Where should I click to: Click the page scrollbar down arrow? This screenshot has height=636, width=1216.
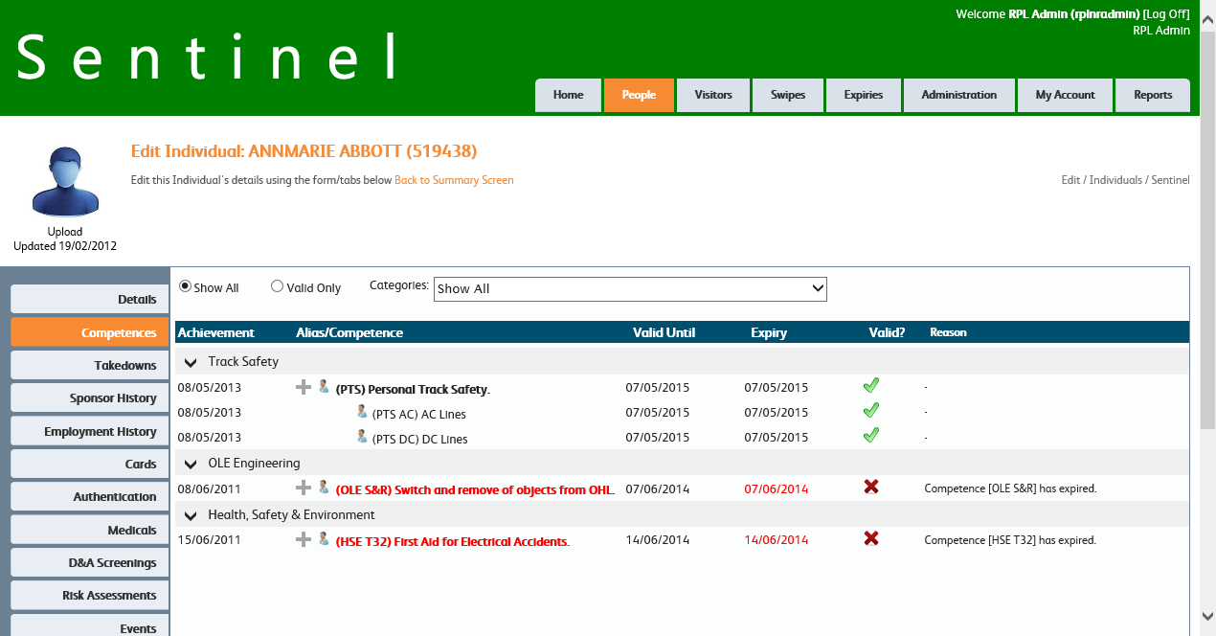[1207, 616]
